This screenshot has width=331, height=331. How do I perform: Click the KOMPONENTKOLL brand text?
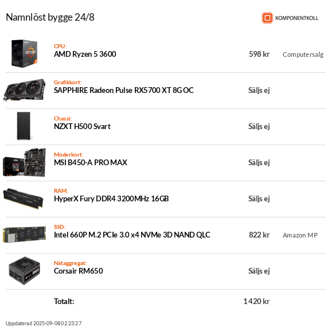click(297, 18)
